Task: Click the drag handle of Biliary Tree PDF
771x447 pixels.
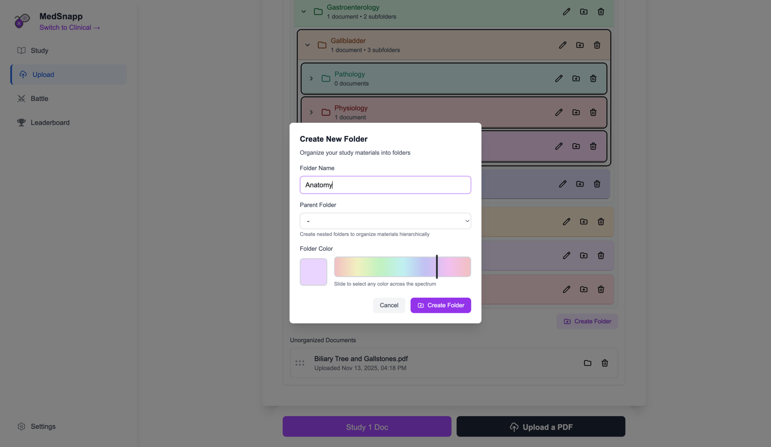Action: (x=300, y=363)
